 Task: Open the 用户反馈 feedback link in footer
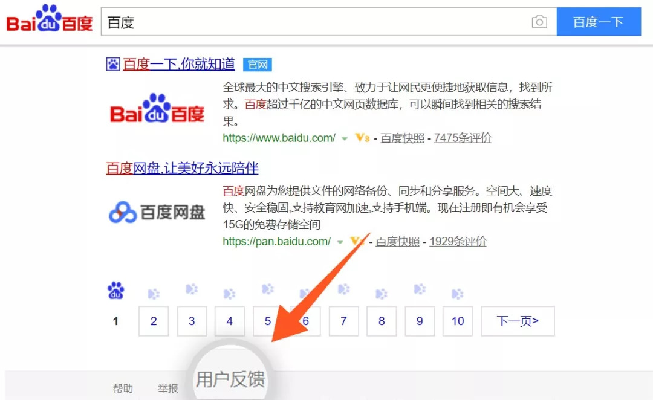(230, 379)
